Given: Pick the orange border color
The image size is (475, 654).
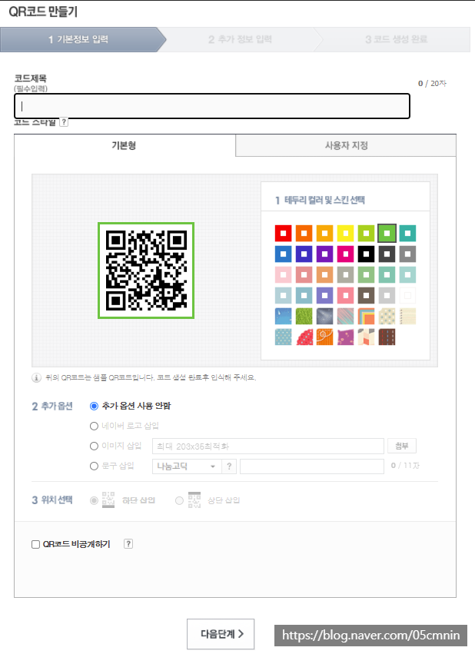Looking at the screenshot, I should pyautogui.click(x=304, y=233).
